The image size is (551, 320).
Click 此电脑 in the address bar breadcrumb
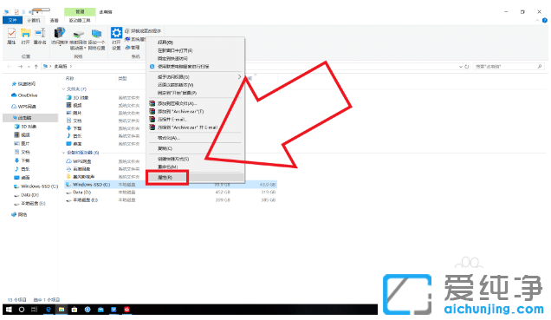coord(61,67)
